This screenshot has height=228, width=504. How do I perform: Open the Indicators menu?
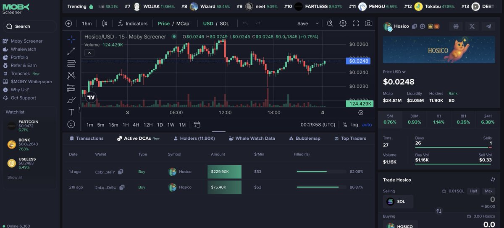coord(133,23)
